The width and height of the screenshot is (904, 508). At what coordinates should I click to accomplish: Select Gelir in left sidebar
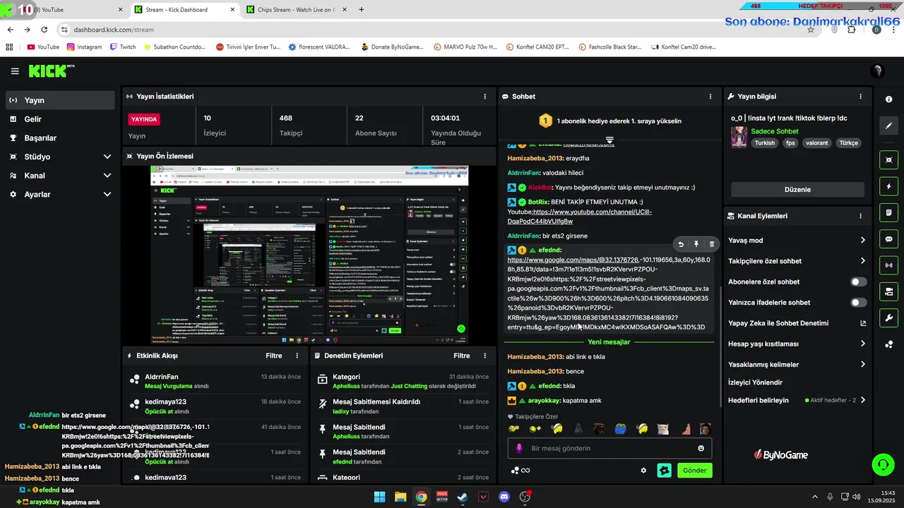[x=60, y=119]
